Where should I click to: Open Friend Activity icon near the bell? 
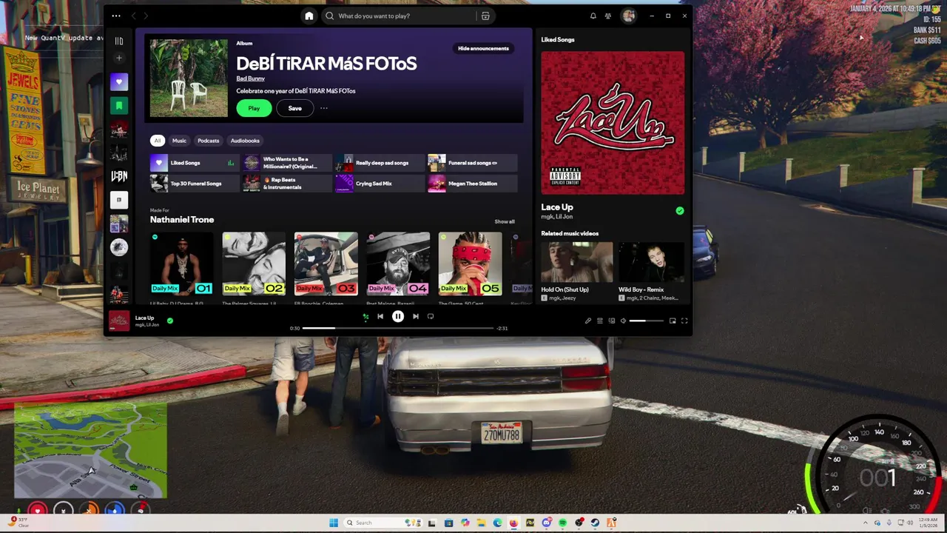click(x=607, y=16)
